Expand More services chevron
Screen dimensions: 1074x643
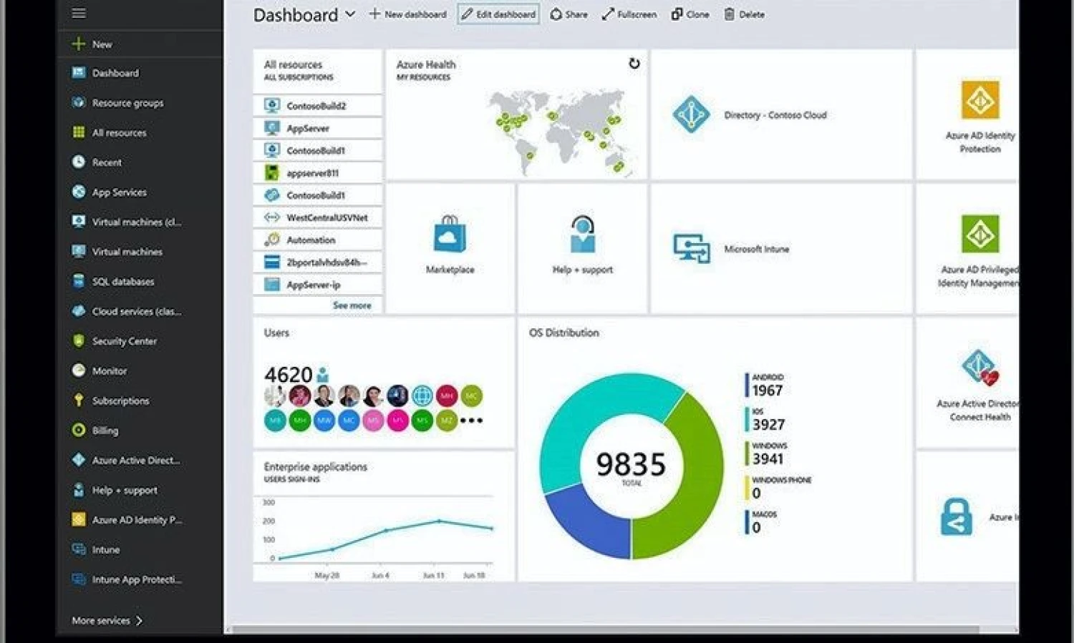coord(139,621)
